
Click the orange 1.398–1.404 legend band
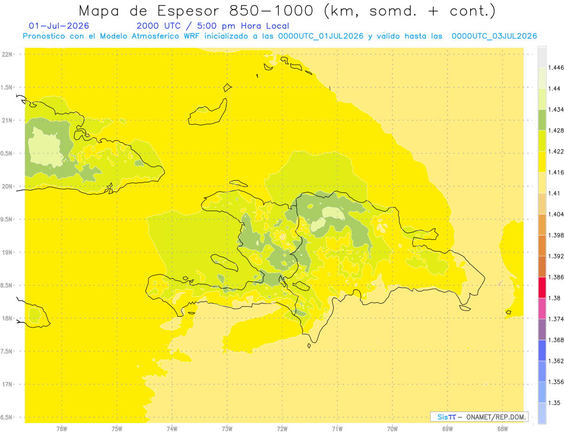coord(542,224)
